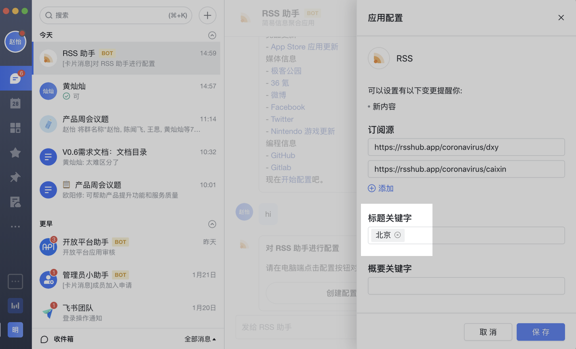Click the plus button beside search
This screenshot has width=576, height=349.
[207, 15]
